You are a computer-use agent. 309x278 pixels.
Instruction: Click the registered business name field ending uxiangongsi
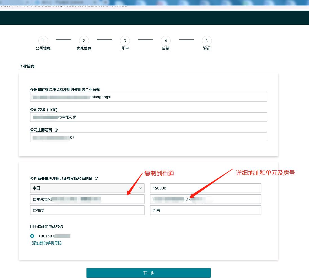(148, 97)
